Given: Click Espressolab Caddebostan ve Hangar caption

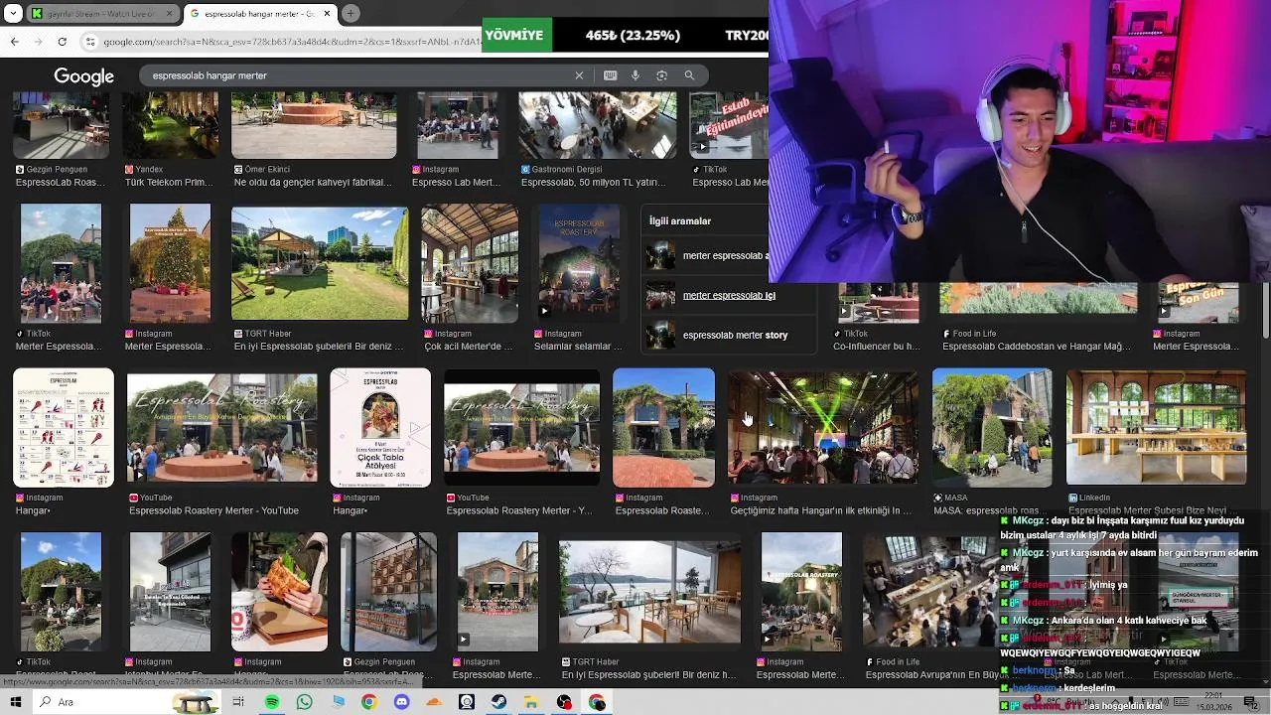Looking at the screenshot, I should (x=1036, y=347).
